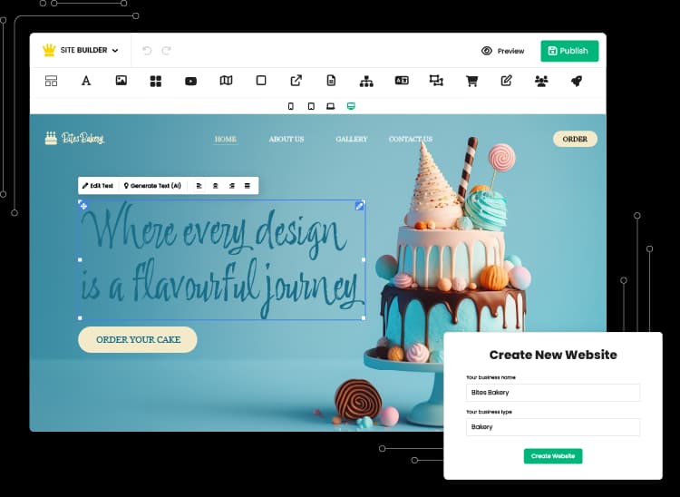Insert a shape with square icon
This screenshot has width=680, height=497.
(261, 80)
